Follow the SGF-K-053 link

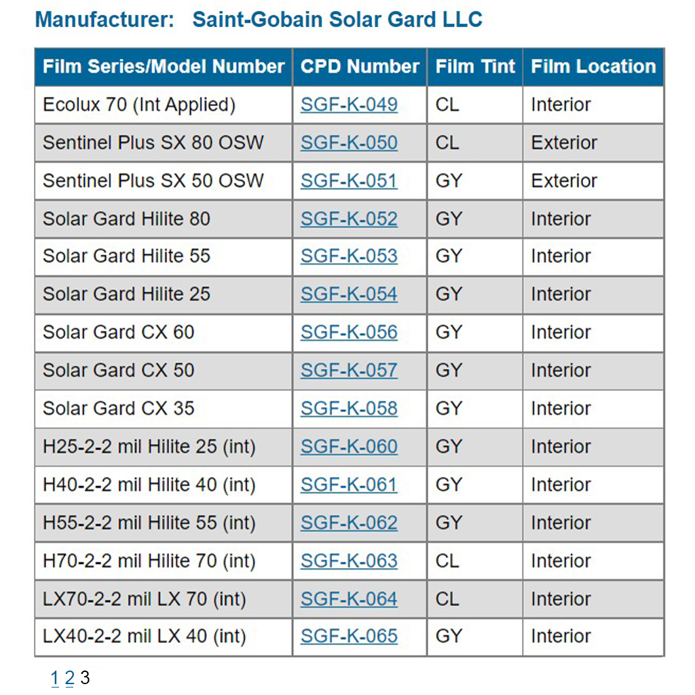pyautogui.click(x=349, y=256)
